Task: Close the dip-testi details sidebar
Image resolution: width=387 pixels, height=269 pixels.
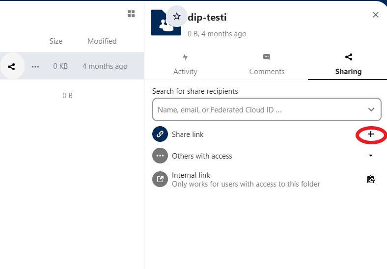Action: [376, 15]
